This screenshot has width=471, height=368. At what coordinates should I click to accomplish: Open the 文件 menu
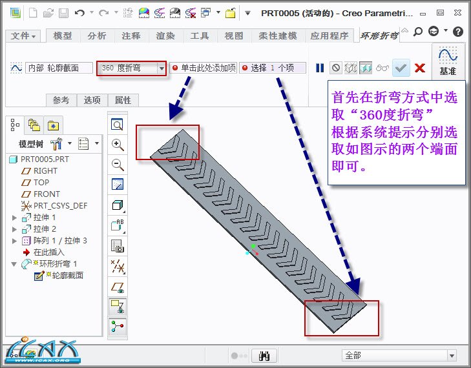pyautogui.click(x=23, y=36)
